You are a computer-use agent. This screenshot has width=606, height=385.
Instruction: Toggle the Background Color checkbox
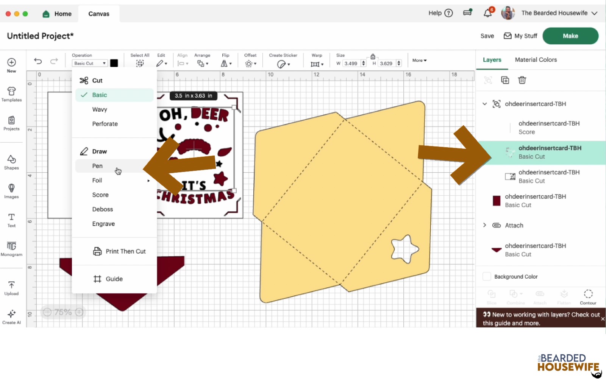pyautogui.click(x=487, y=277)
